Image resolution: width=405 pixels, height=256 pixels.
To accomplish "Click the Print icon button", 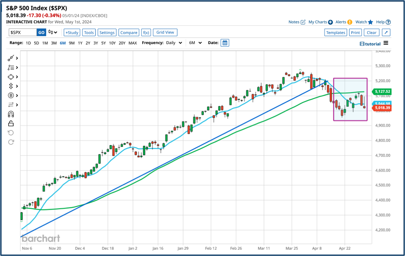I will pyautogui.click(x=355, y=32).
